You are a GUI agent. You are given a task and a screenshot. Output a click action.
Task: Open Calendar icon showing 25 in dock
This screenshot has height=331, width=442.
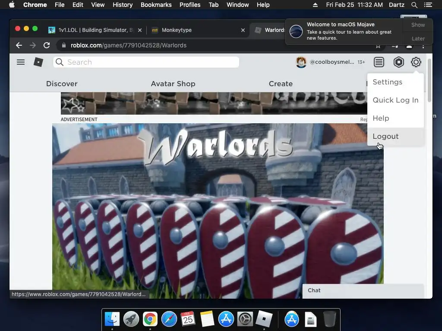[188, 319]
